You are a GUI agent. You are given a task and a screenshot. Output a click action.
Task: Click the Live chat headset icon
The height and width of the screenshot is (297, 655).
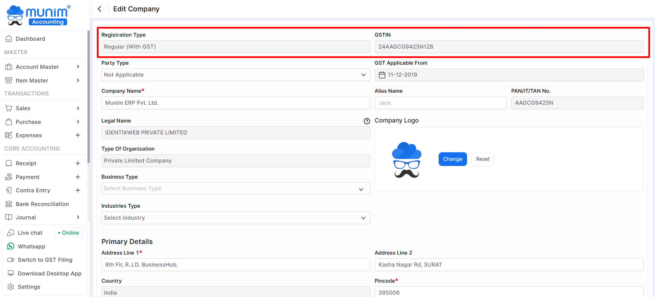pyautogui.click(x=11, y=233)
